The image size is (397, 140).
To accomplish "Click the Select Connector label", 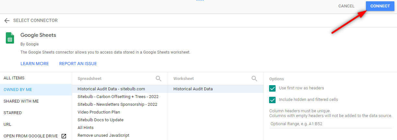I will pos(35,21).
